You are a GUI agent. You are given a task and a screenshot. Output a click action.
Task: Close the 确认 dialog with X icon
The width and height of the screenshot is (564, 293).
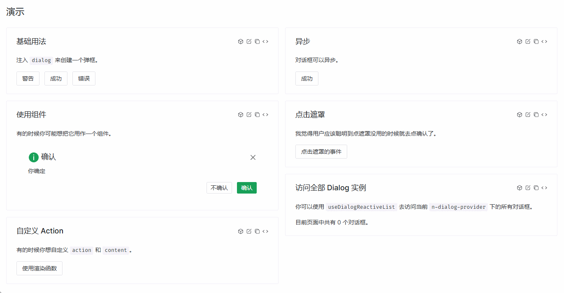(253, 157)
